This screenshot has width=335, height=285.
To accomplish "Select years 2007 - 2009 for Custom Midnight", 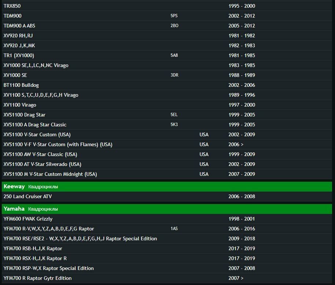I will (x=242, y=174).
